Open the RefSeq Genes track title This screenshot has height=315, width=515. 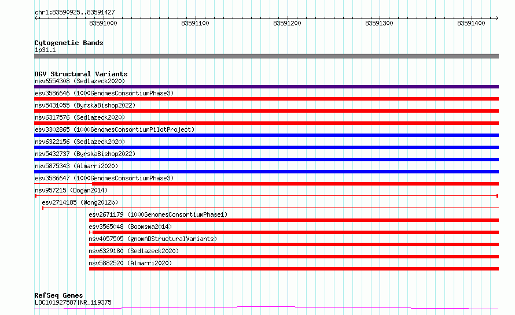tap(58, 295)
